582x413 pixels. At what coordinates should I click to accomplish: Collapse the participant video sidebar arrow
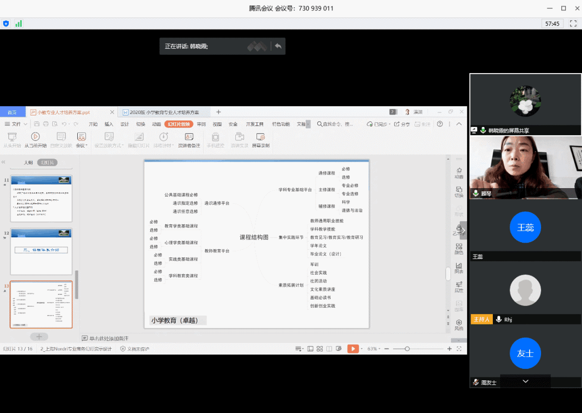pyautogui.click(x=463, y=231)
